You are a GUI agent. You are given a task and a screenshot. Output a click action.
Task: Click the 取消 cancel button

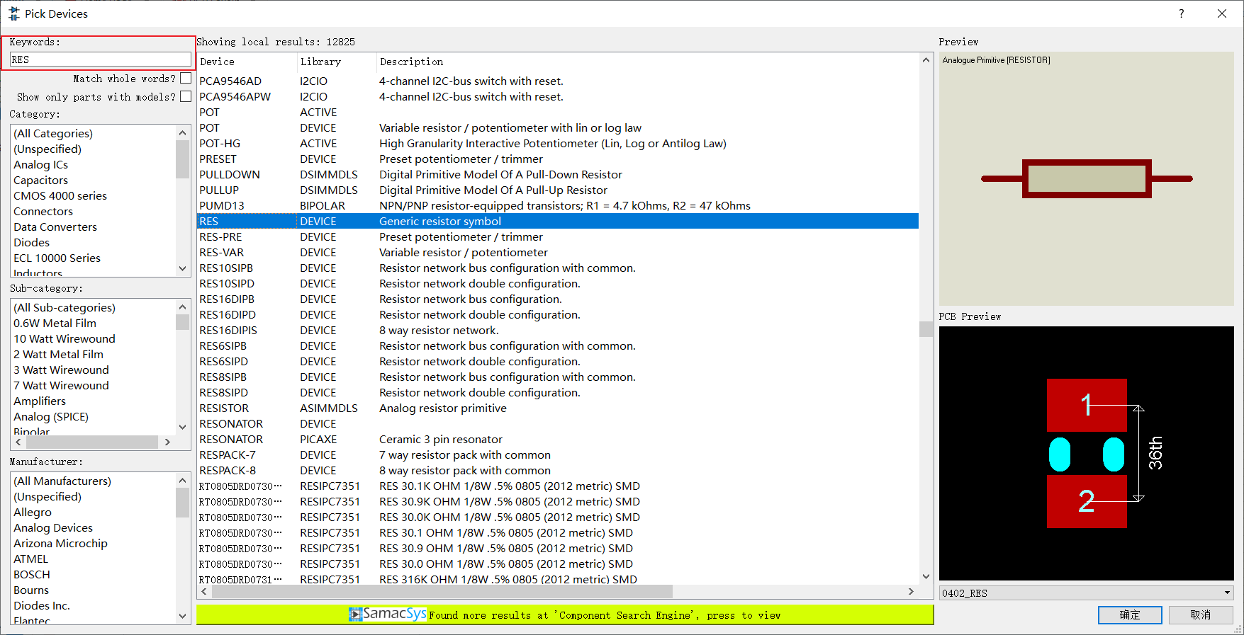(1200, 614)
